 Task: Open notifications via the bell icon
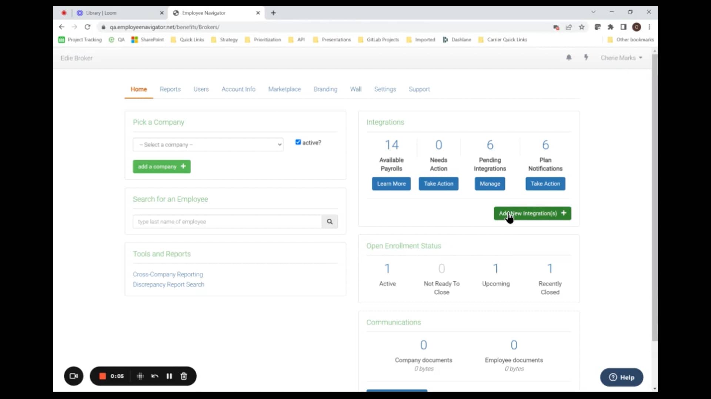pyautogui.click(x=569, y=58)
